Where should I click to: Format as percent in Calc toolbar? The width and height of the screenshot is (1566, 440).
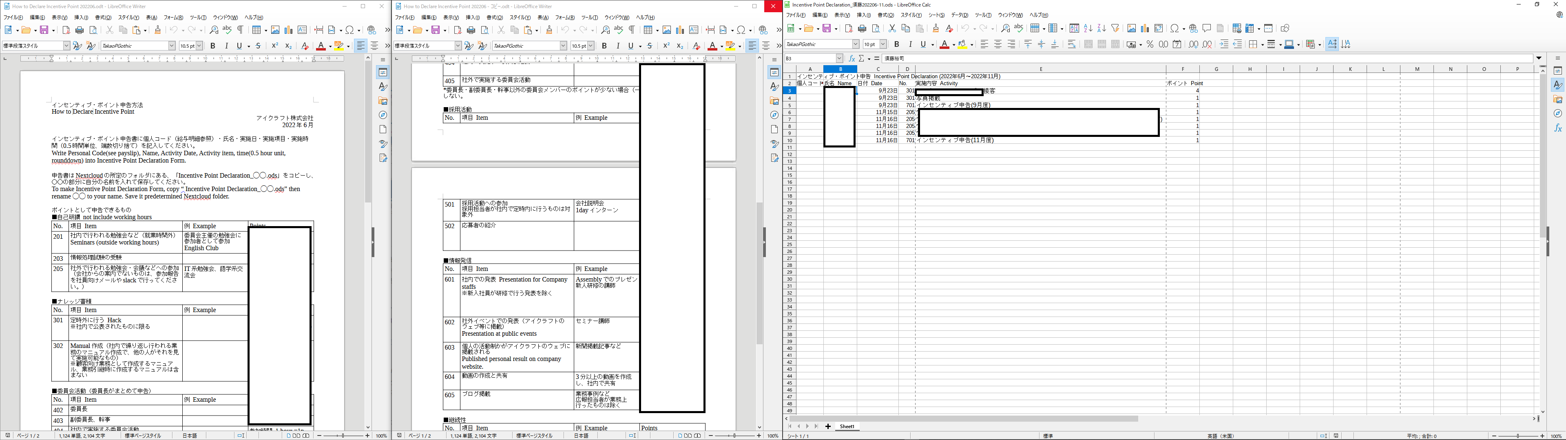click(x=1150, y=44)
